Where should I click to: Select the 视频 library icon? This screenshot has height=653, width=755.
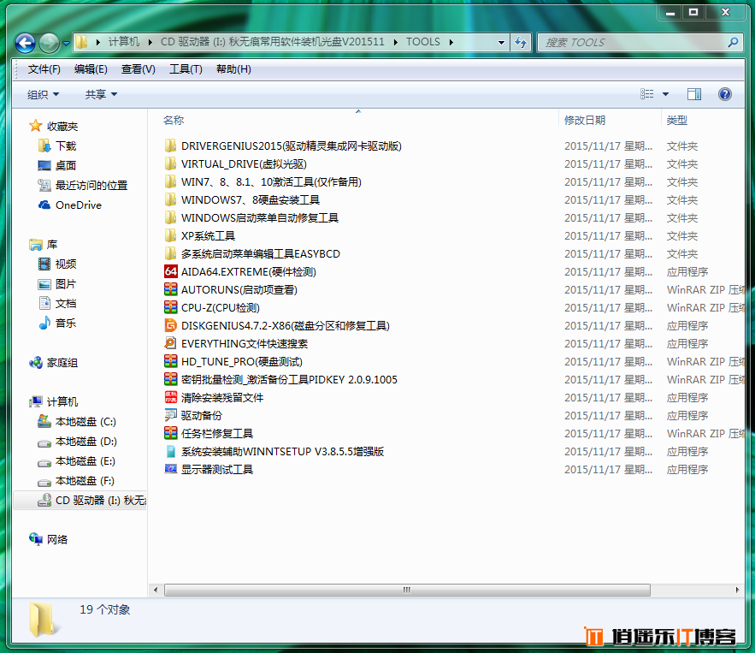(44, 264)
